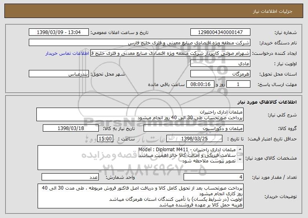Click the label تاریخ و ساعت اعلان عمومی
The height and width of the screenshot is (218, 308).
pyautogui.click(x=120, y=32)
